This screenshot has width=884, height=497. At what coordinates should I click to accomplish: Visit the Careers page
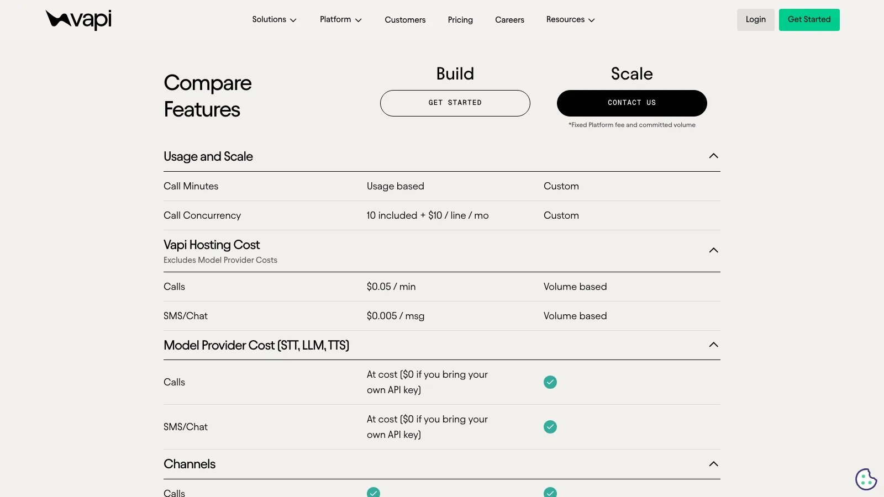pyautogui.click(x=509, y=20)
